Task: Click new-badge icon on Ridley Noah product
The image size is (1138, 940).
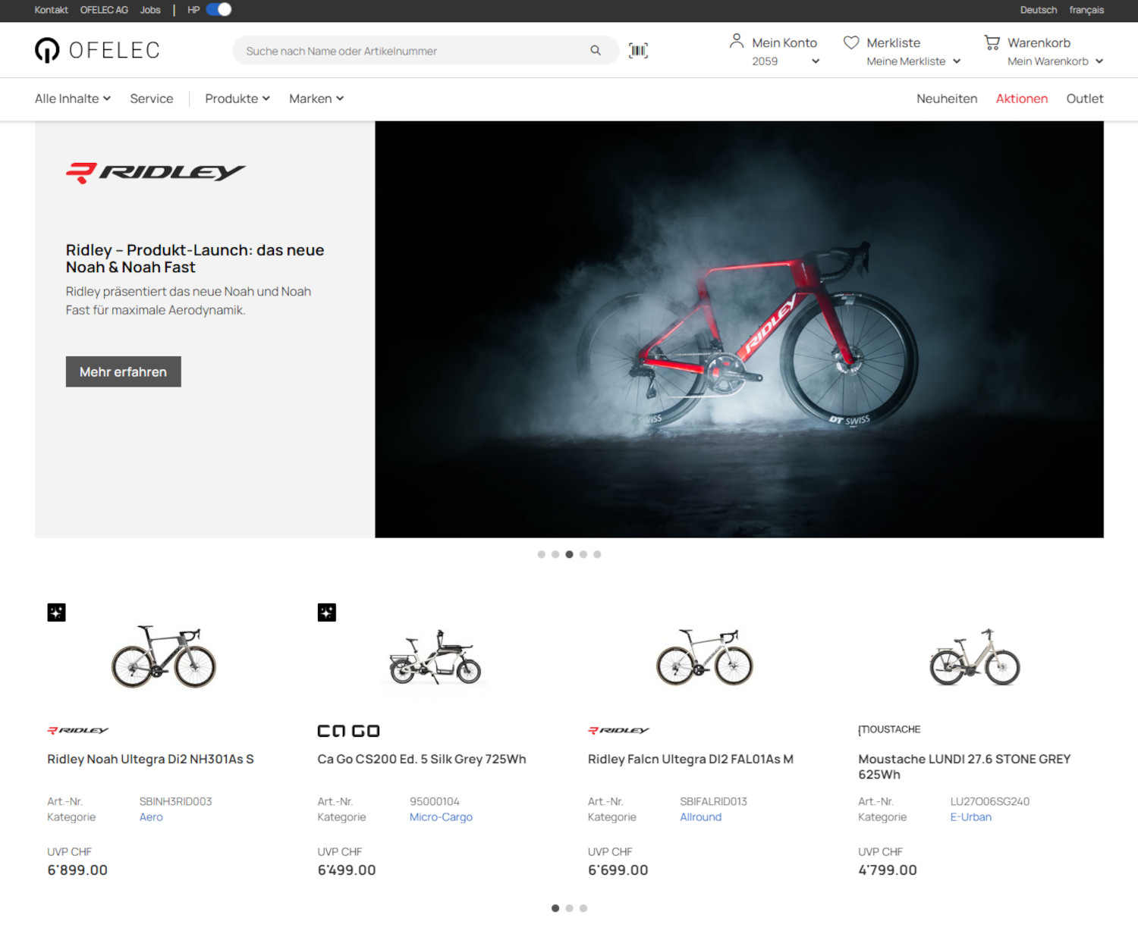Action: 57,612
